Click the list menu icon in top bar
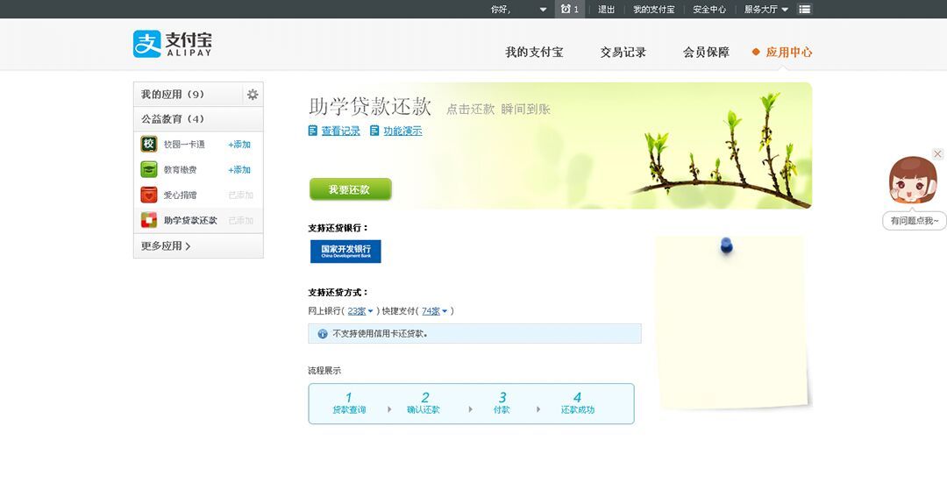947x497 pixels. pyautogui.click(x=805, y=10)
